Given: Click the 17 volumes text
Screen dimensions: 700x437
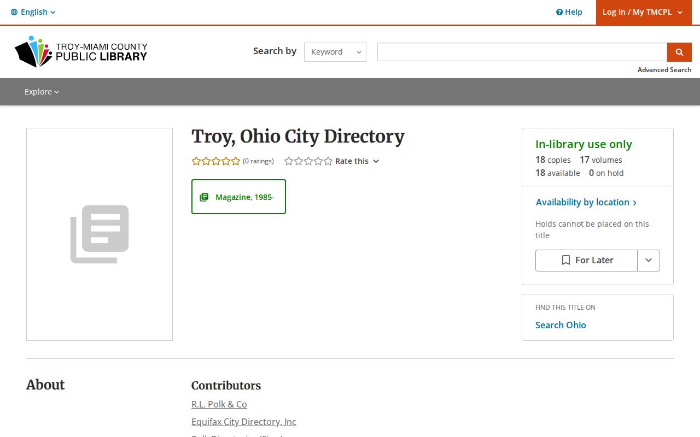Looking at the screenshot, I should coord(601,160).
